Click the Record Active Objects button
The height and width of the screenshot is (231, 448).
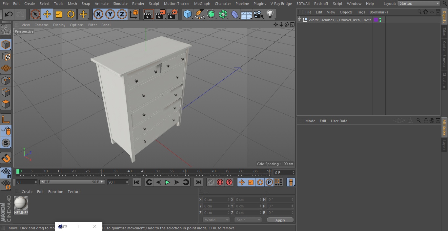[211, 182]
